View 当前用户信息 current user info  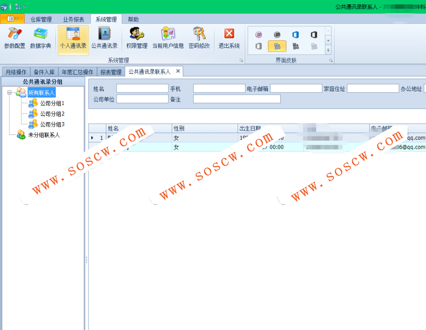coord(168,39)
